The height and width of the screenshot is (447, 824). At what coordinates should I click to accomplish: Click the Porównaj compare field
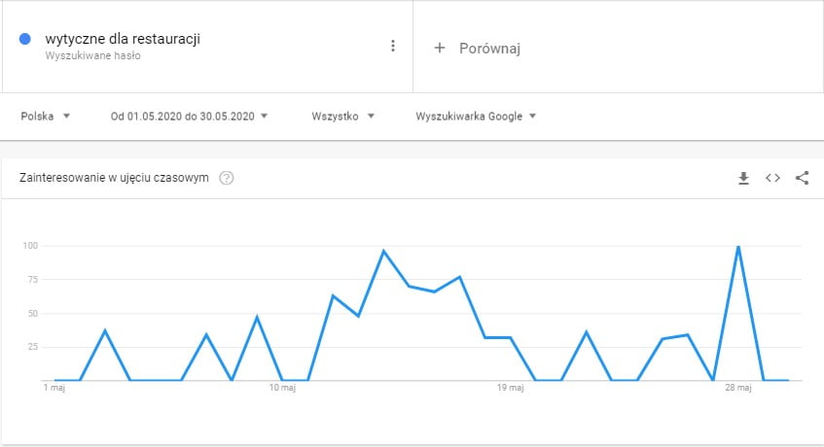618,48
